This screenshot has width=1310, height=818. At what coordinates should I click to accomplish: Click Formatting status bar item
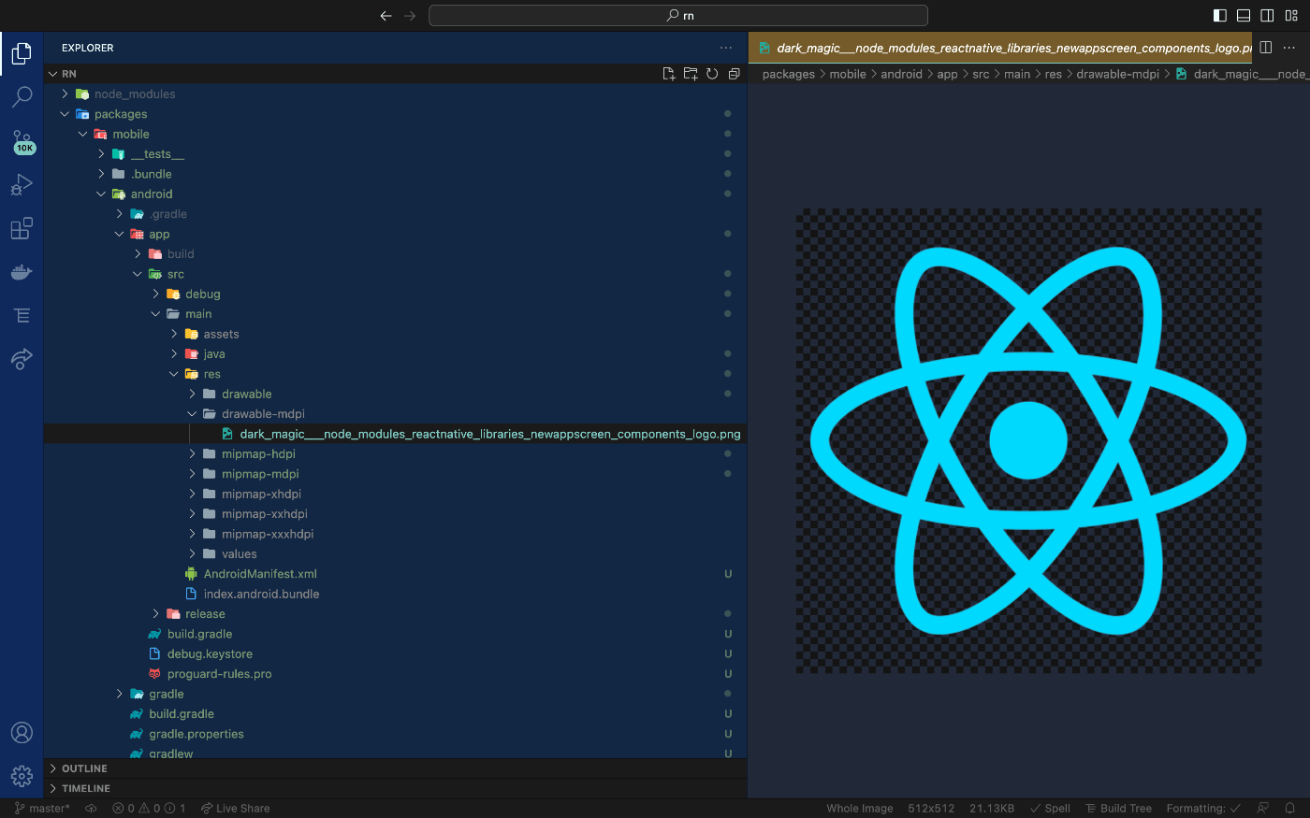(1203, 809)
